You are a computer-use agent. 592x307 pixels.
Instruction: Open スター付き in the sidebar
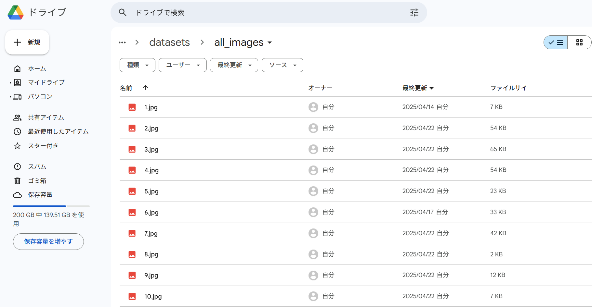pyautogui.click(x=43, y=146)
